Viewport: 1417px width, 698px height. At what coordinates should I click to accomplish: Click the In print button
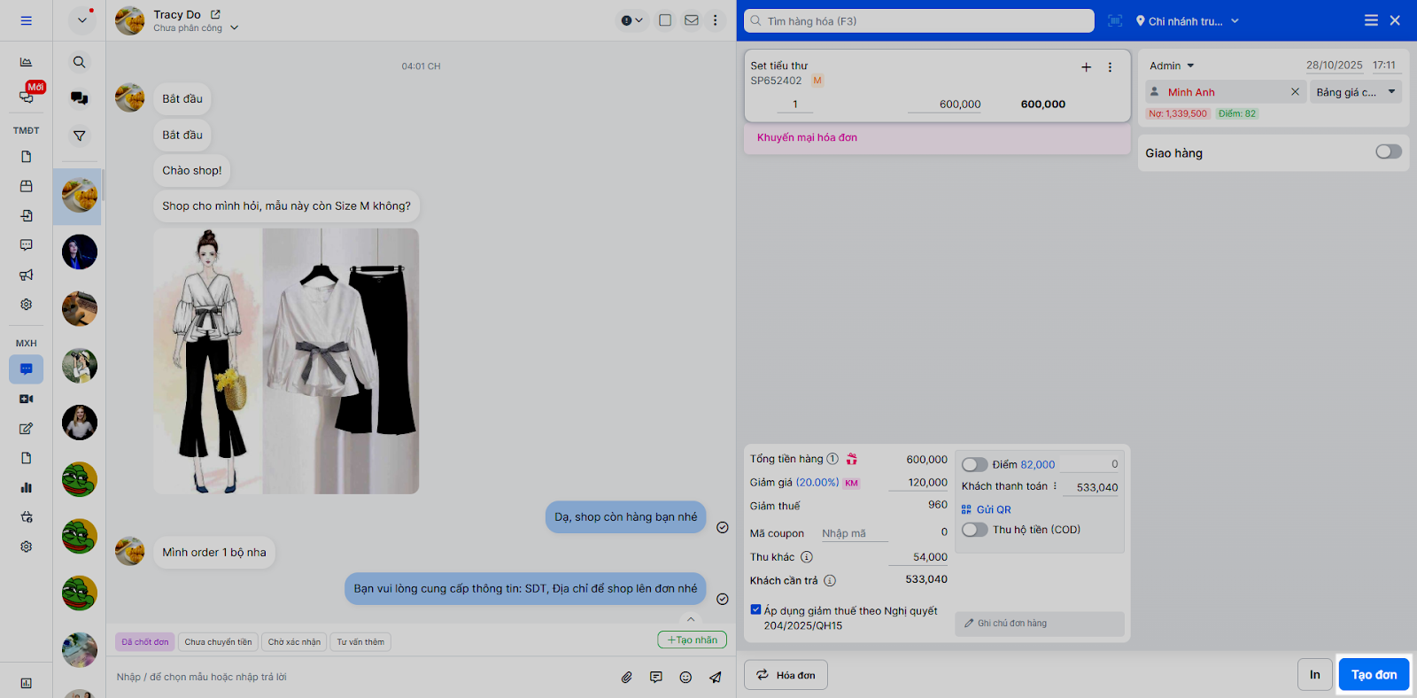1315,675
